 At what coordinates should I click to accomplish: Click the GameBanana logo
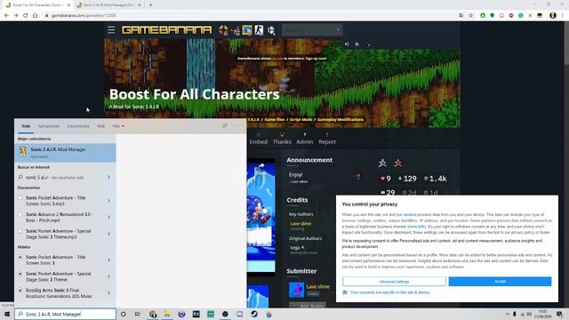[166, 29]
